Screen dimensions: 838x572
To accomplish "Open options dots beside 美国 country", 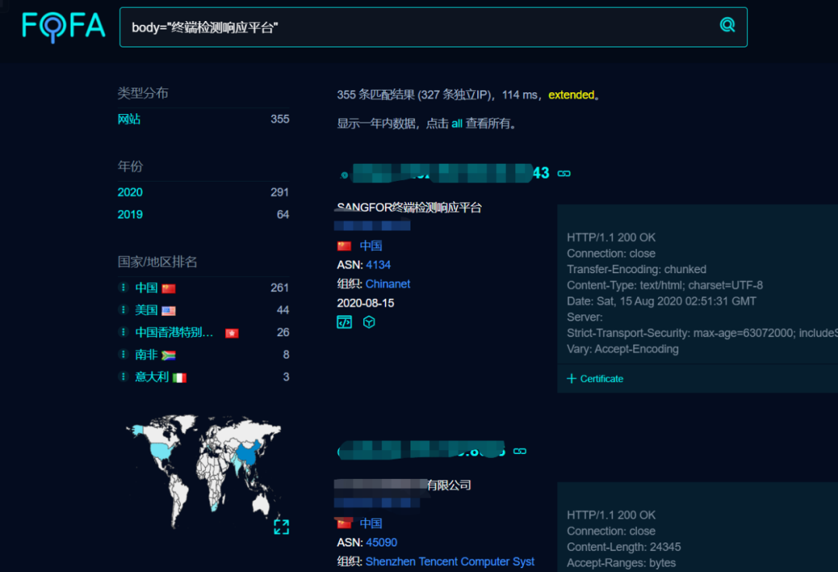I will (x=123, y=310).
